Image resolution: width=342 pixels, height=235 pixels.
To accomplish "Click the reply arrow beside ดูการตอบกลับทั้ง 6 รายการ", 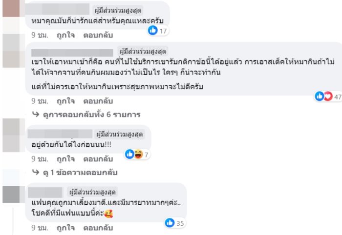I will (x=36, y=115).
